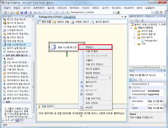Viewport: 168px width, 128px height.
Task: Choose 속성(R) in the context menu
Action: click(95, 108)
